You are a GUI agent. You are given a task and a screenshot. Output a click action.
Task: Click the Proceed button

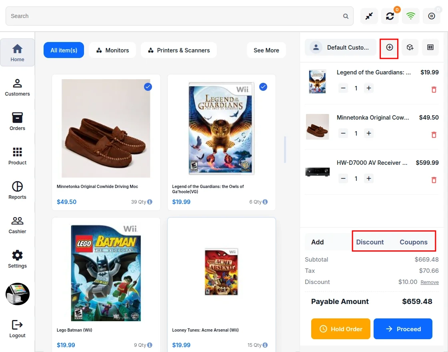(403, 329)
